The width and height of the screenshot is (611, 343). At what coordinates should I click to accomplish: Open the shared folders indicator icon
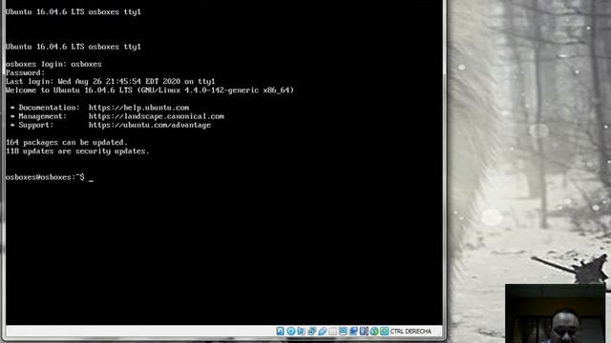[332, 331]
